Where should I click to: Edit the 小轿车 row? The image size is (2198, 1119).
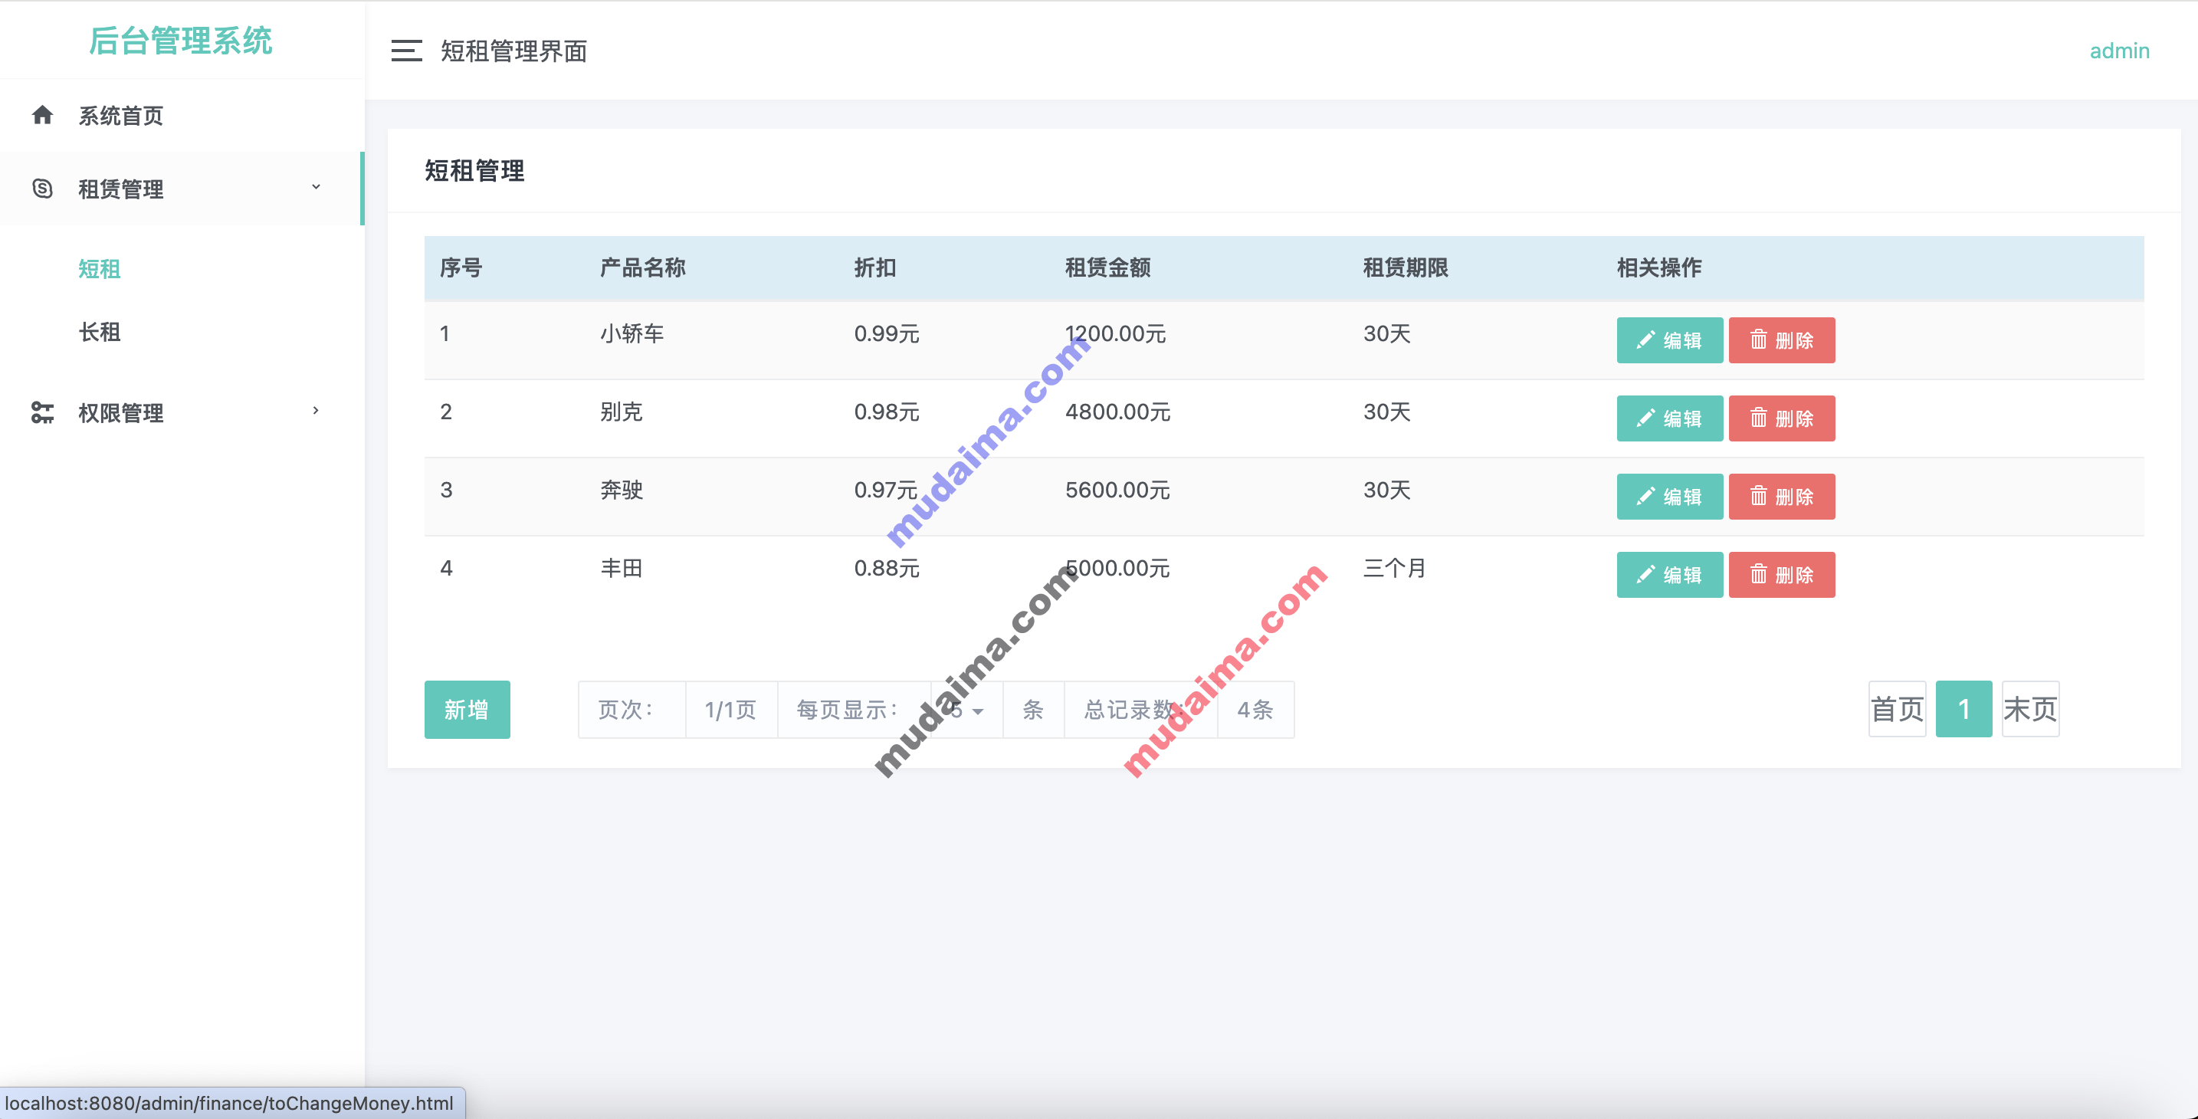(1670, 340)
